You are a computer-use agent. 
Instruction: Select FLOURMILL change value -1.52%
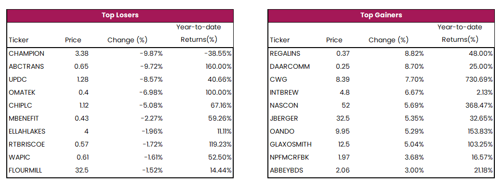(x=152, y=170)
